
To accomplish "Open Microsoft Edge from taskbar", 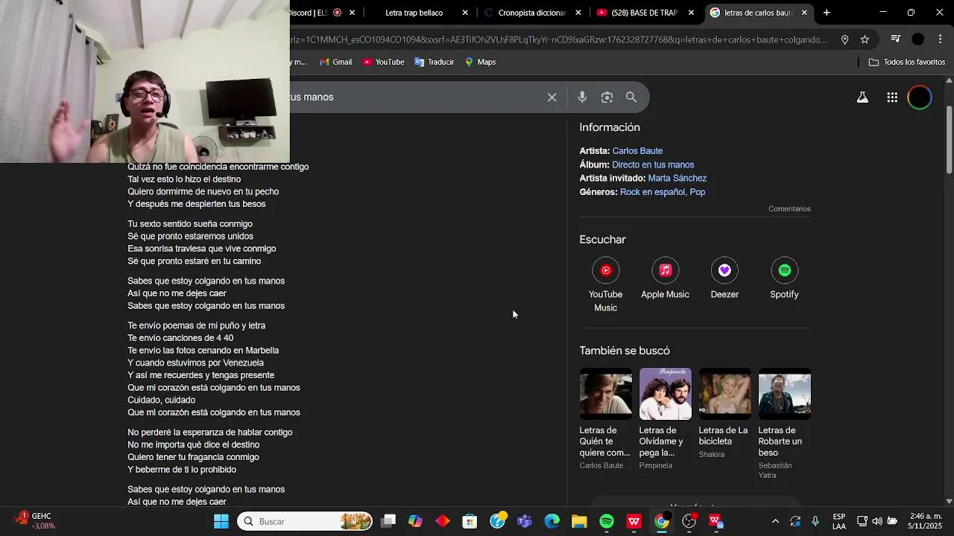I will click(552, 521).
